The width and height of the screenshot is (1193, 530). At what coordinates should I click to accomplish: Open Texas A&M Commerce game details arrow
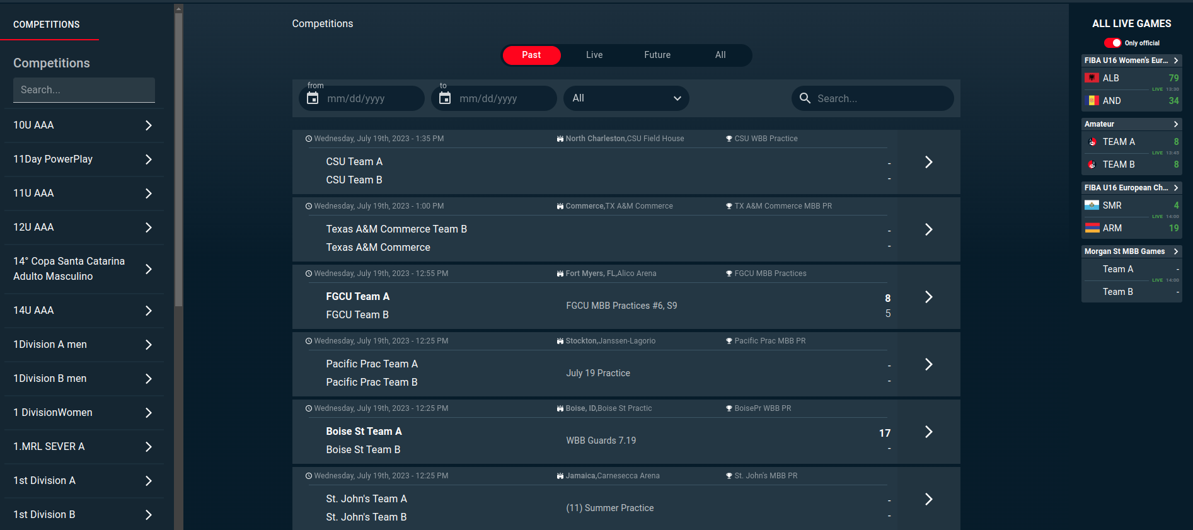pyautogui.click(x=928, y=229)
